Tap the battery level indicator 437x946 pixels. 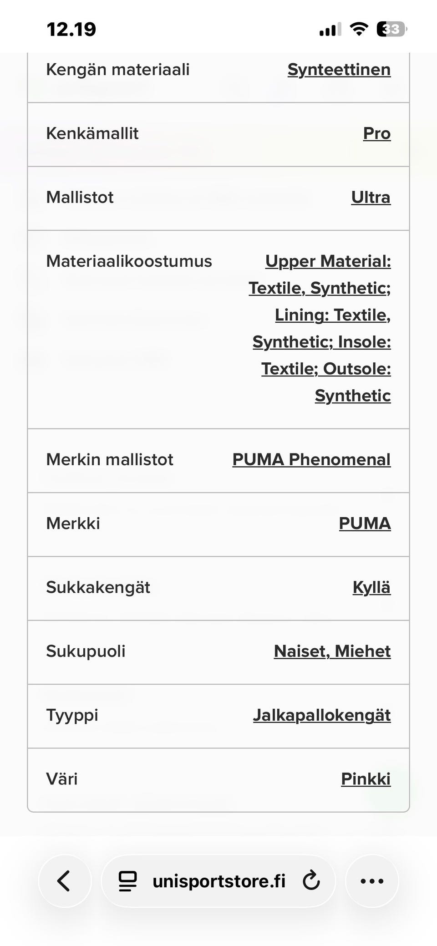tap(391, 30)
